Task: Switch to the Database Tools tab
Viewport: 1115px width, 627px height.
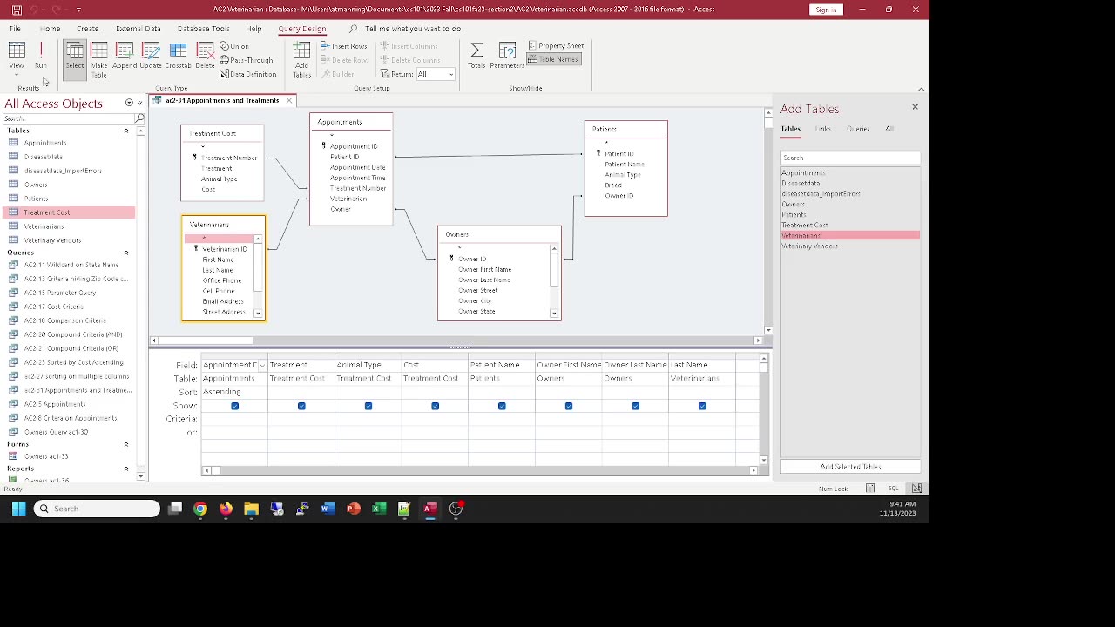Action: [x=203, y=29]
